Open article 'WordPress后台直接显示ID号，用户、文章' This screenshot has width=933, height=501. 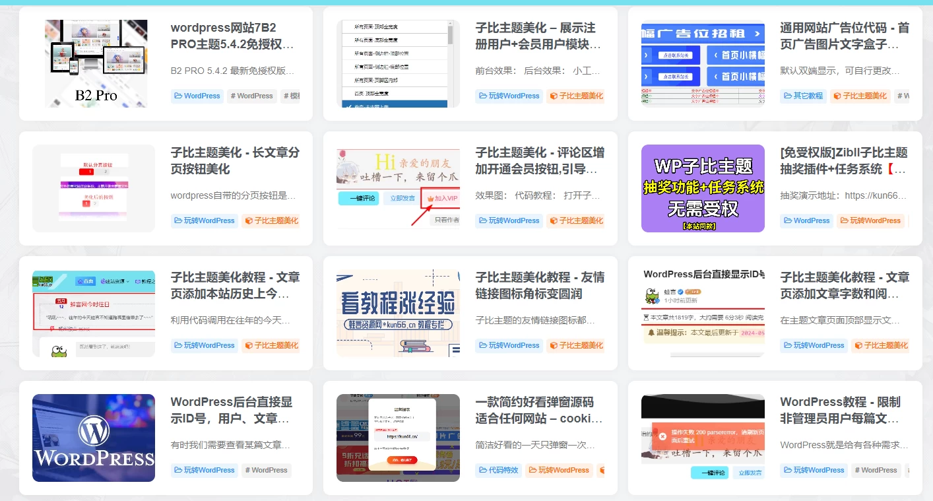(x=232, y=410)
